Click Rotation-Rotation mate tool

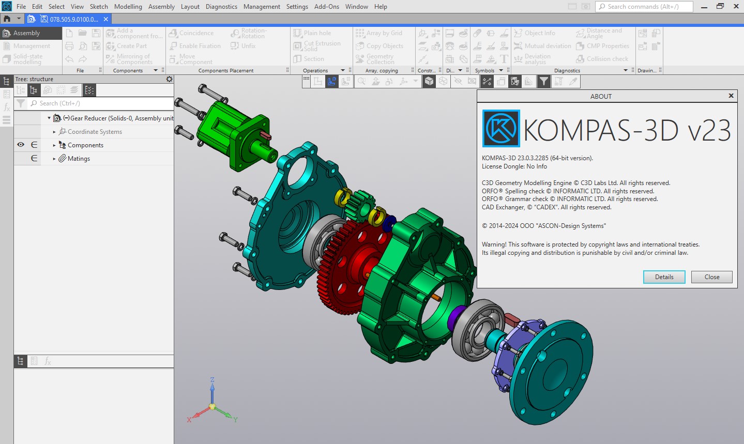[249, 33]
